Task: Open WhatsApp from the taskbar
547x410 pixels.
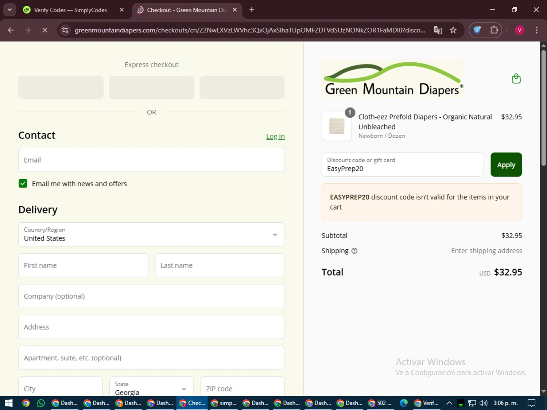Action: pyautogui.click(x=41, y=403)
